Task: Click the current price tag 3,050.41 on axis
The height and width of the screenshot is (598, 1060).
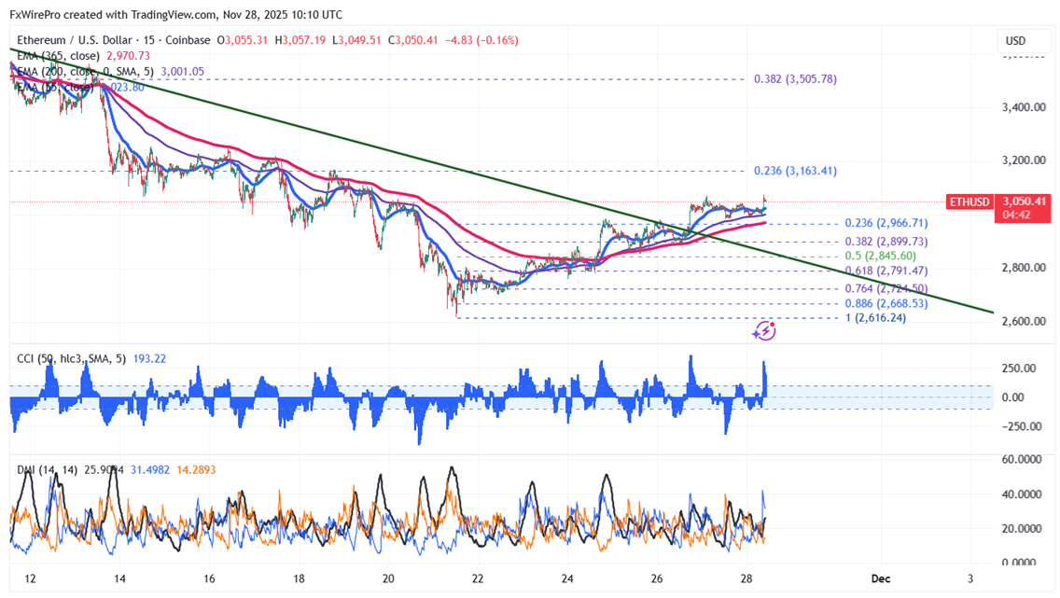Action: [1025, 202]
